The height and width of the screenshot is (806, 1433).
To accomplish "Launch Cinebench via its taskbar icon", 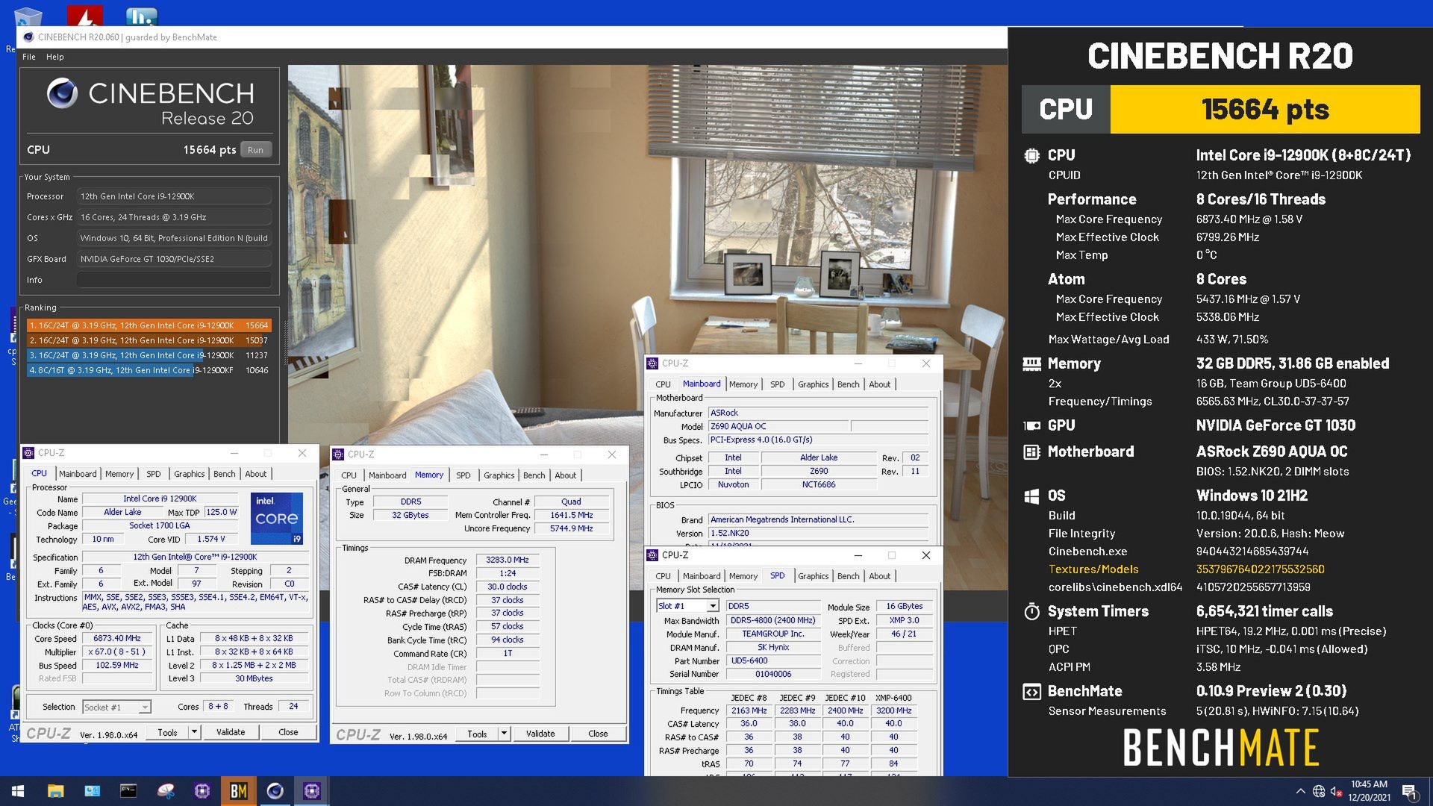I will pyautogui.click(x=275, y=791).
